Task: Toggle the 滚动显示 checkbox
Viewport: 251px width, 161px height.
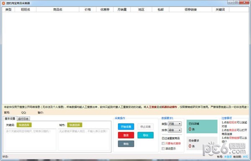Action: (x=163, y=149)
